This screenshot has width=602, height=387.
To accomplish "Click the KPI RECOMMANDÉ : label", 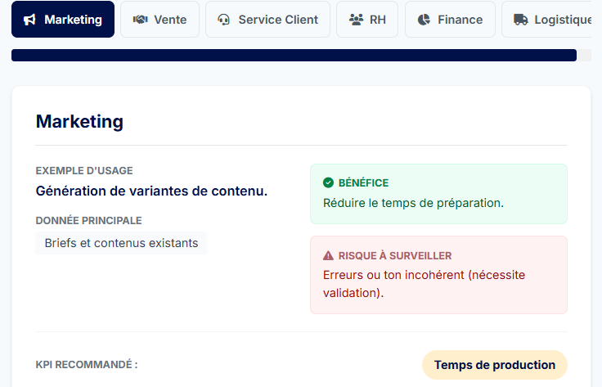I will tap(87, 364).
